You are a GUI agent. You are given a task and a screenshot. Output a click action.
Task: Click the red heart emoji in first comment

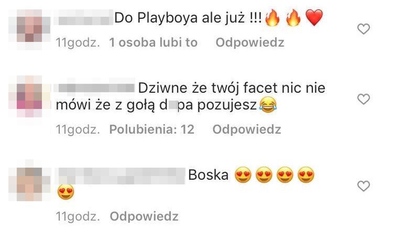[x=314, y=17]
